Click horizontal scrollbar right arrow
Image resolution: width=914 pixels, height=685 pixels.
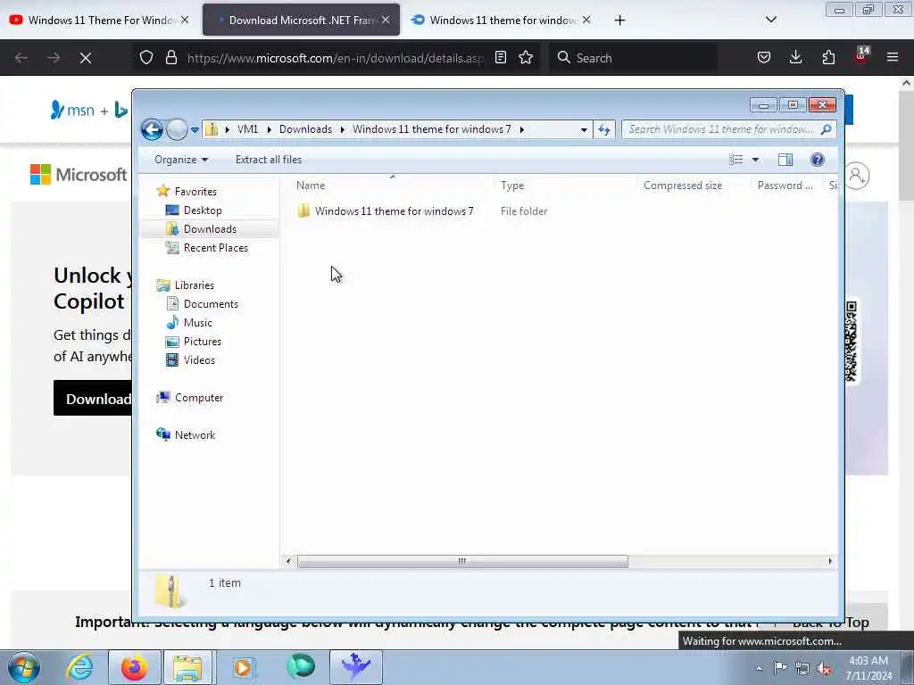[x=830, y=561]
